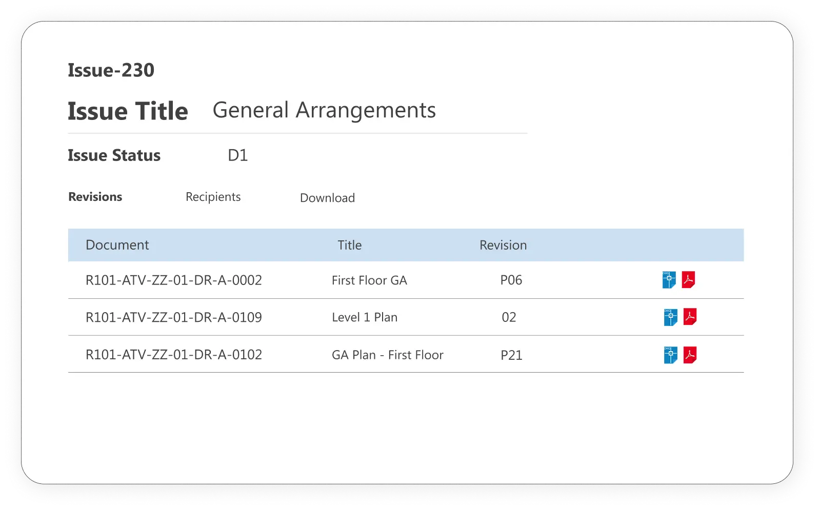
Task: Click revision P21 cell
Action: [511, 355]
